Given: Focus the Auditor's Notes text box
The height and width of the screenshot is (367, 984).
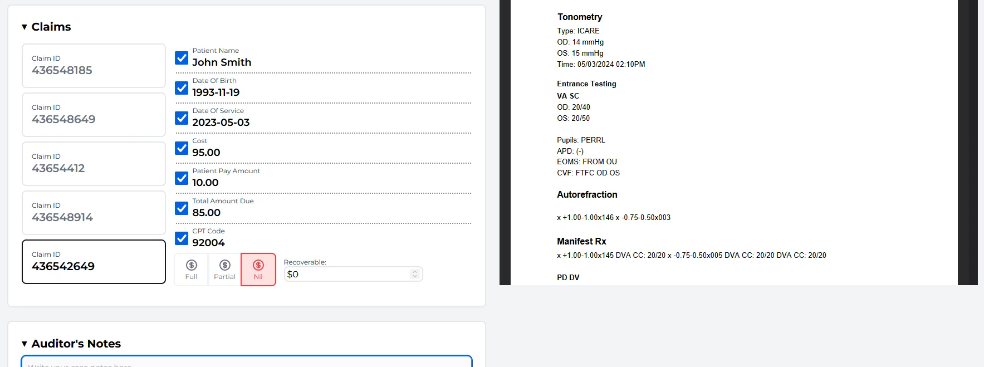Looking at the screenshot, I should coord(247,362).
